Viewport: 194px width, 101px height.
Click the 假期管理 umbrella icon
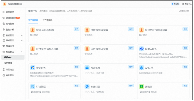coord(4,40)
